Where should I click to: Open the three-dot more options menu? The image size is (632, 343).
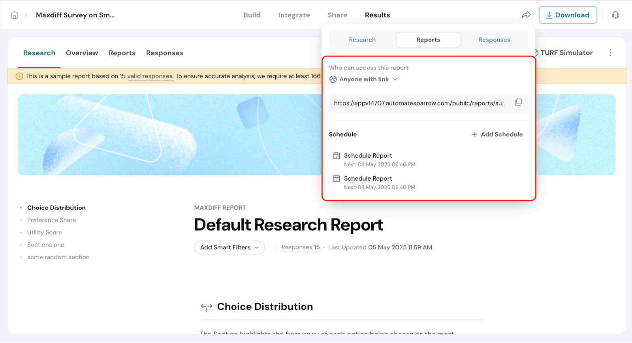tap(610, 53)
